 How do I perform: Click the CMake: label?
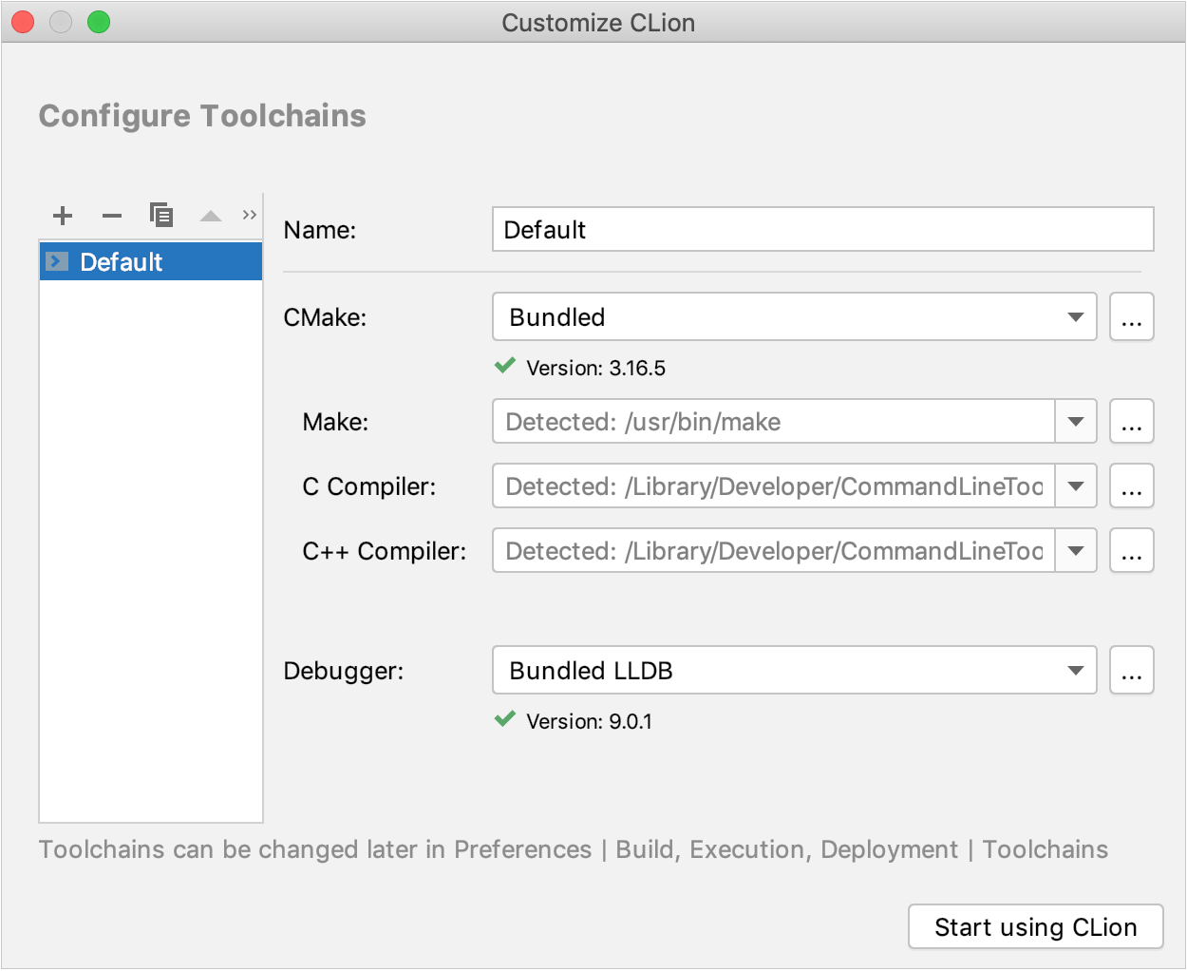325,317
